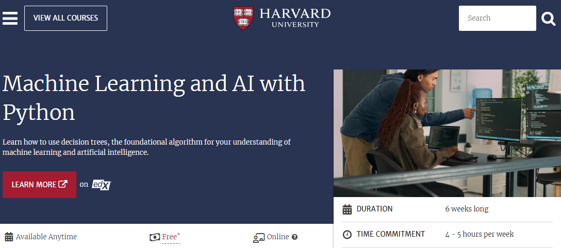Select the Available Anytime text
Image resolution: width=561 pixels, height=248 pixels.
46,237
